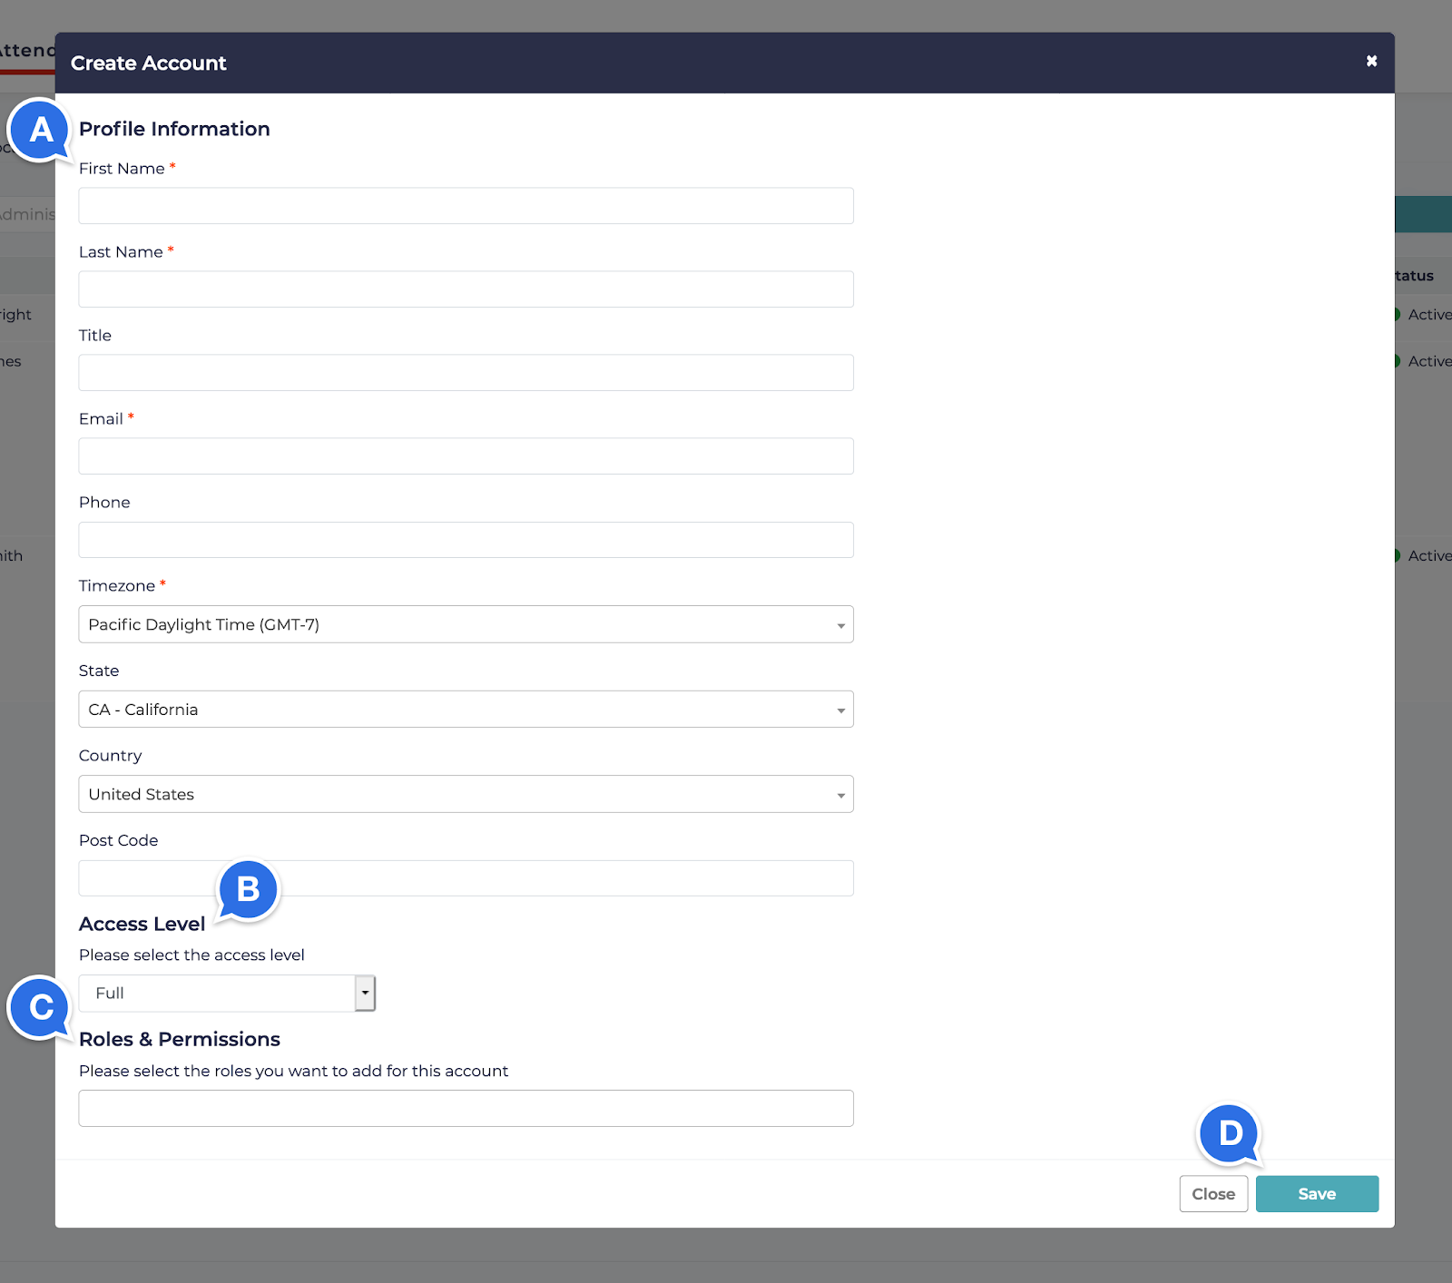Click the blue C annotation marker
This screenshot has width=1452, height=1283.
pyautogui.click(x=41, y=1007)
